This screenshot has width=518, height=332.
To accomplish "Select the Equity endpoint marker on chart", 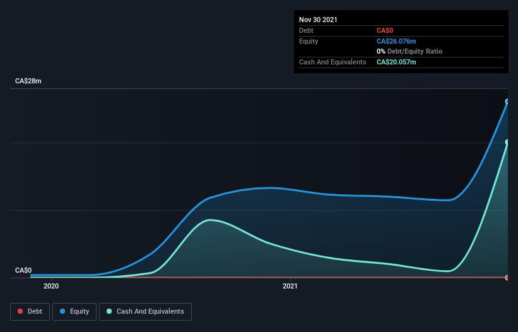I will [x=507, y=102].
